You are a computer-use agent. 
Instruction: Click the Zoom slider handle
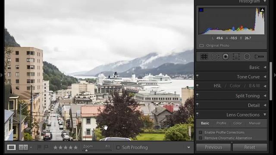coord(86,150)
